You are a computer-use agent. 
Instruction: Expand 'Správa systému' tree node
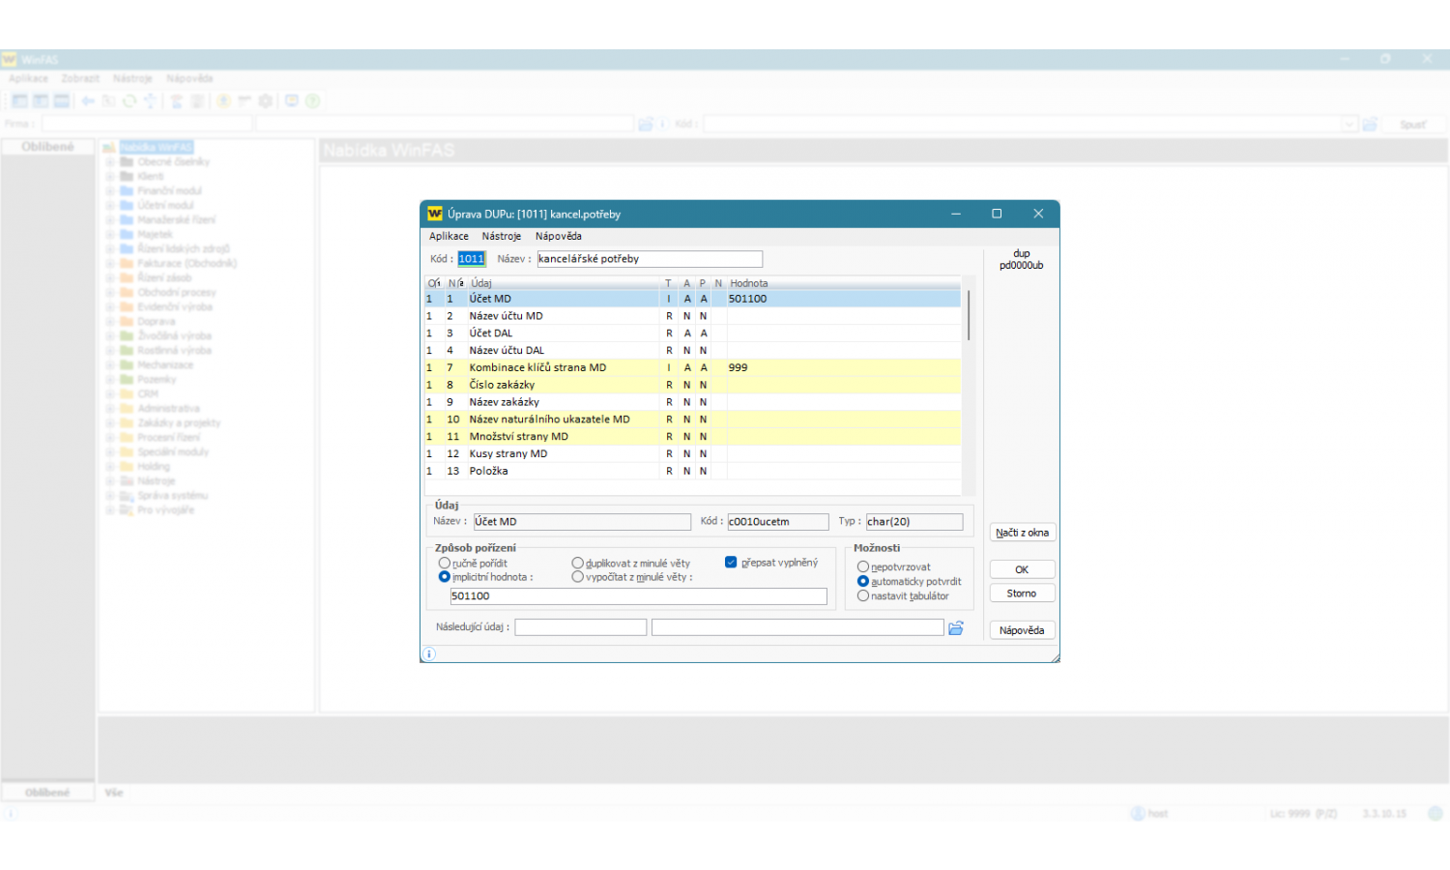tap(110, 496)
